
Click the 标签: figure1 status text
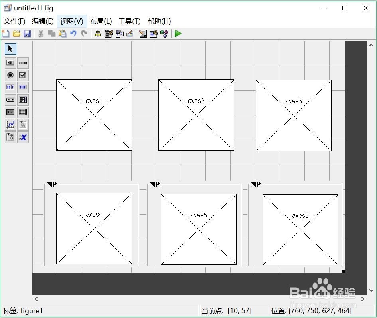(x=23, y=311)
